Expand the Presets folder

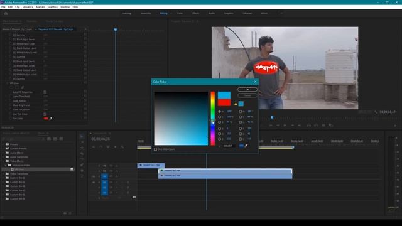[3, 144]
